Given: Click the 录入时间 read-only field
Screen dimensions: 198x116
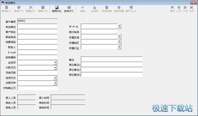Looking at the screenshot, I should (x=68, y=97).
